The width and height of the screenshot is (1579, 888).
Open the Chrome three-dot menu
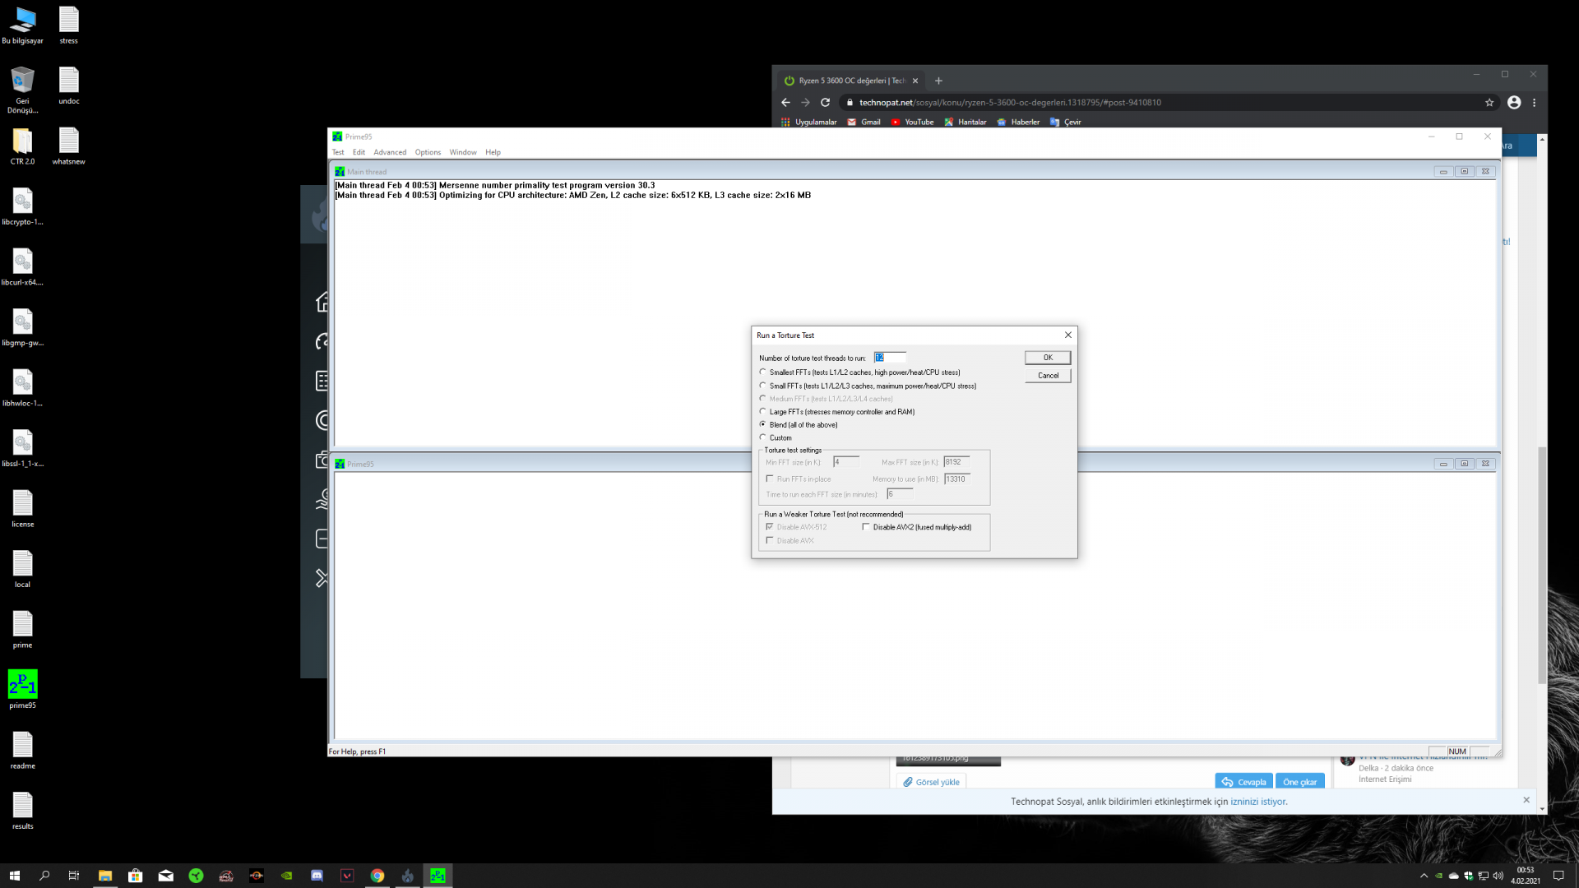coord(1534,103)
